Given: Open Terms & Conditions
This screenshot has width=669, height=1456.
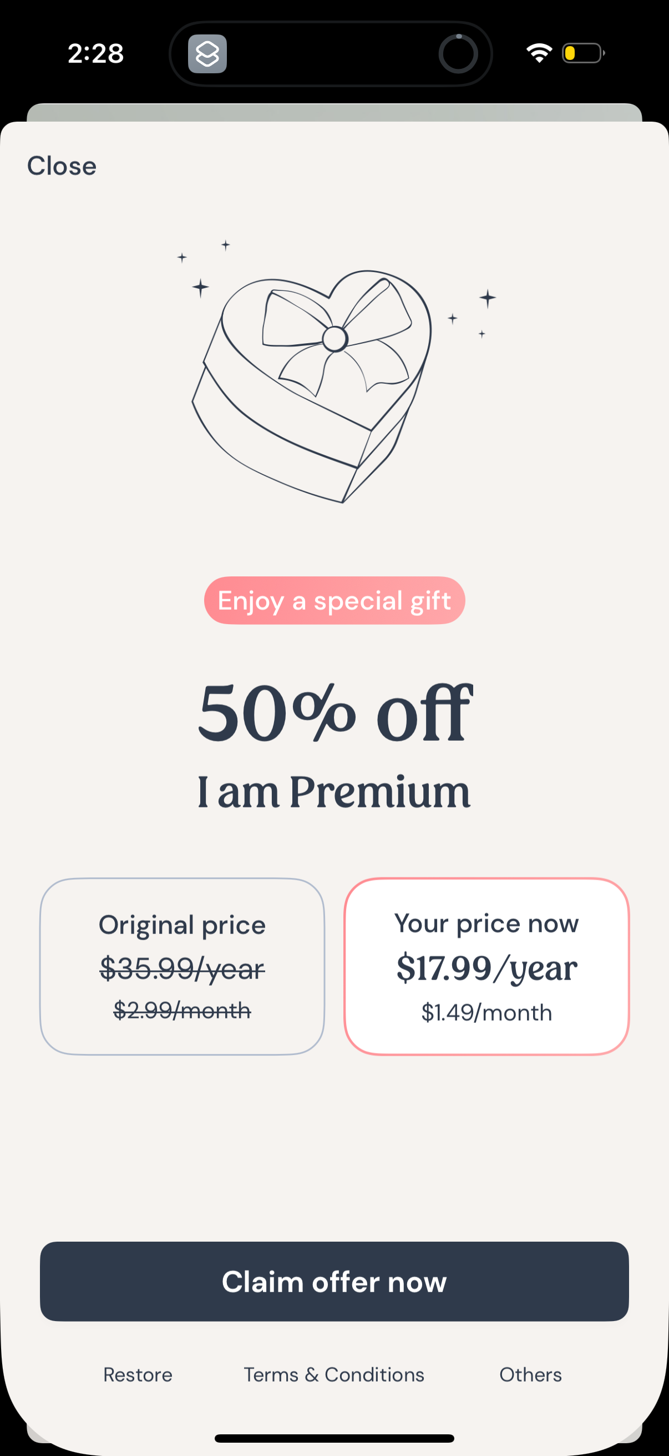Looking at the screenshot, I should 333,1374.
